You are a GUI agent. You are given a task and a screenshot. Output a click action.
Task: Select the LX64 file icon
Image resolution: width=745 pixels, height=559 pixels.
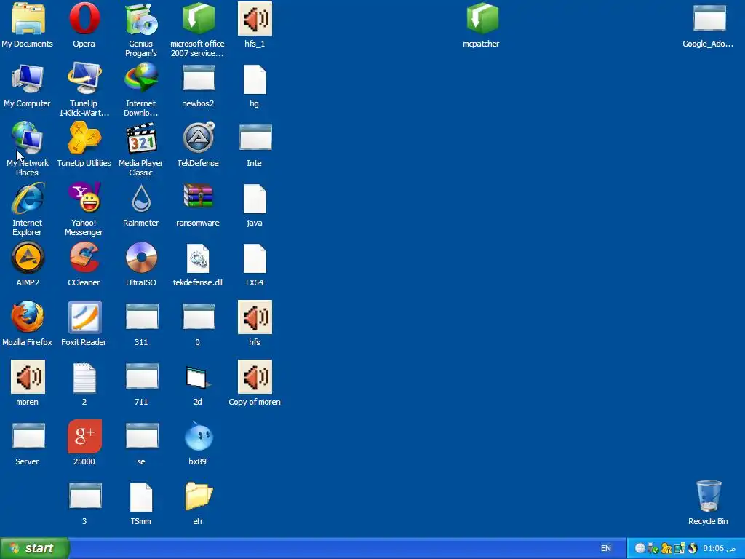coord(255,258)
